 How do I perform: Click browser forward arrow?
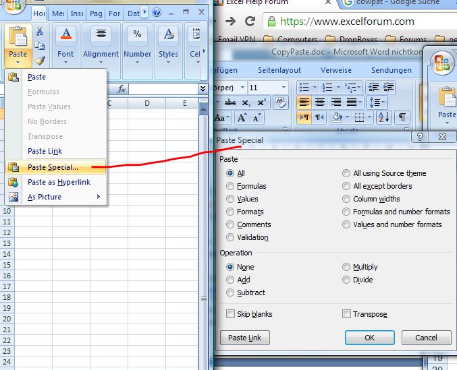231,22
